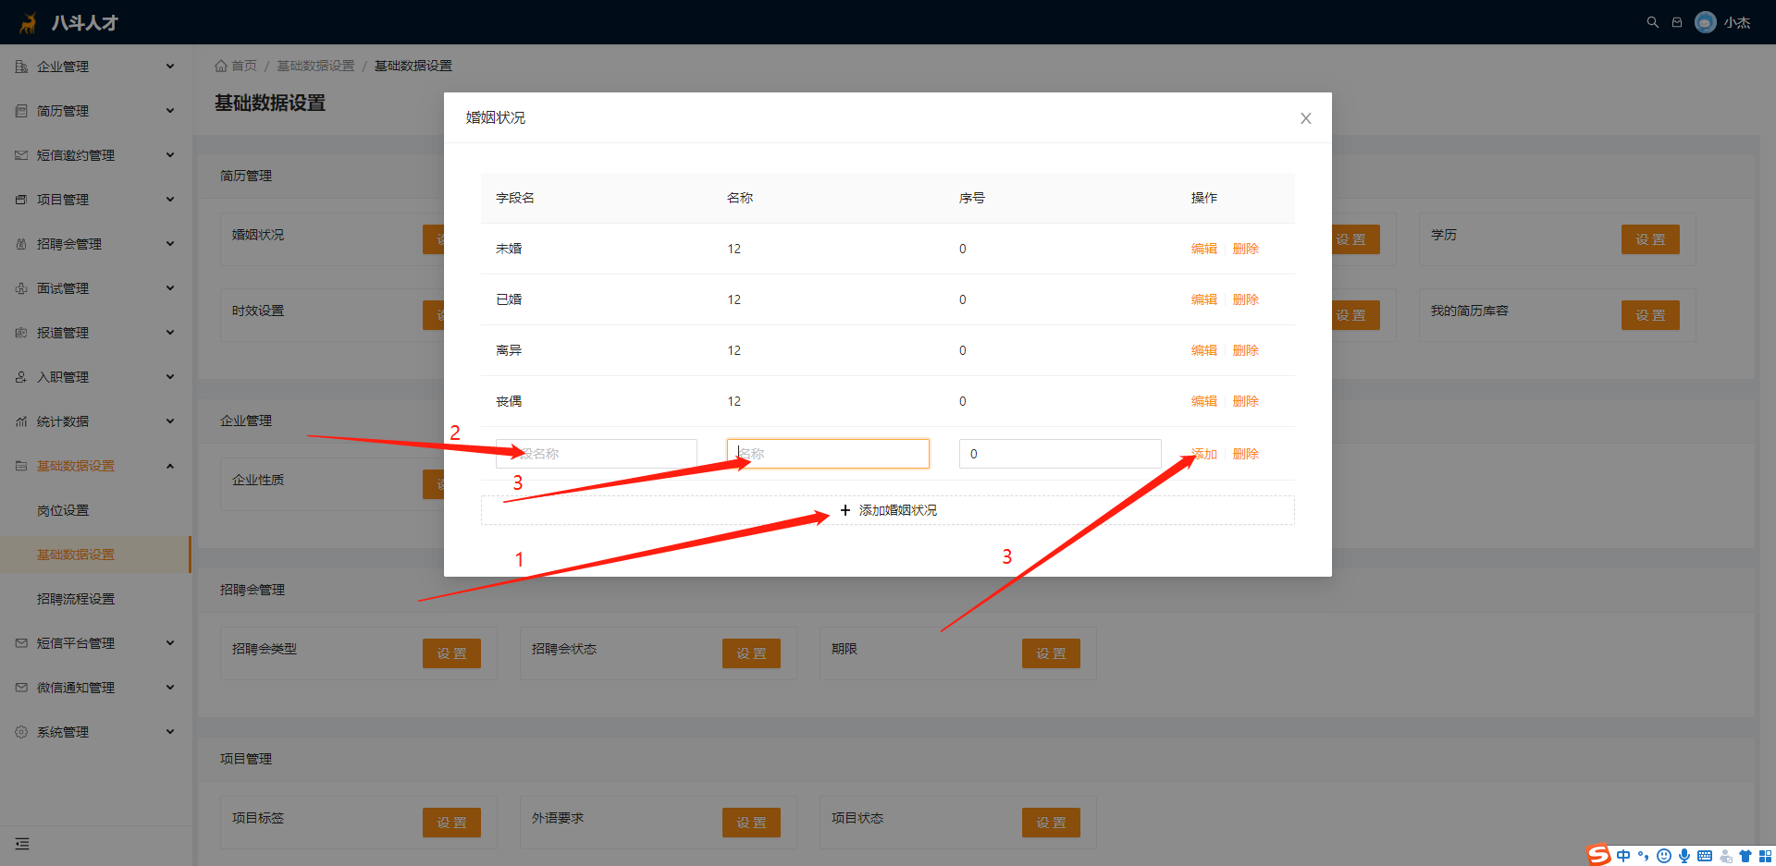Viewport: 1776px width, 866px height.
Task: Click the Sogou emoji smiley icon
Action: pos(1664,856)
